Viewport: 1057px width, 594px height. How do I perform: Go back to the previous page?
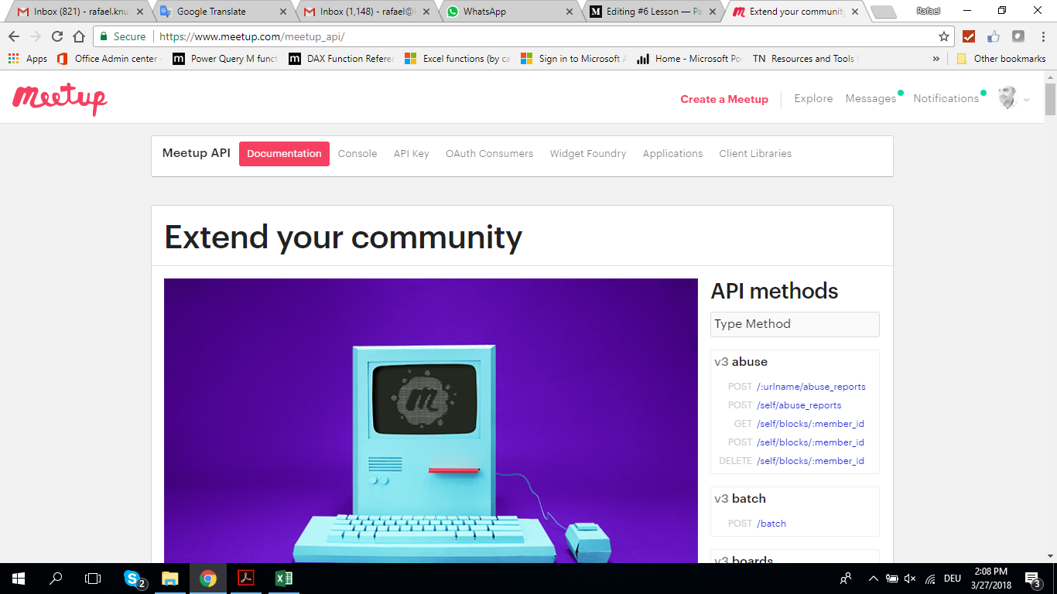tap(13, 36)
